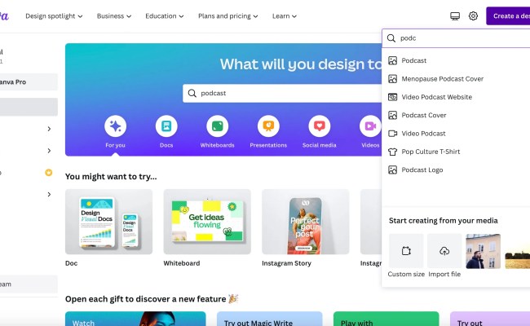Expand the Design spotlight menu
530x326 pixels.
click(x=54, y=15)
